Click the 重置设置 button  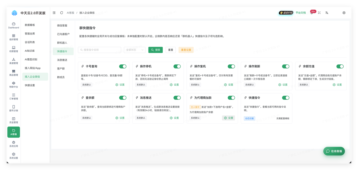(x=186, y=50)
